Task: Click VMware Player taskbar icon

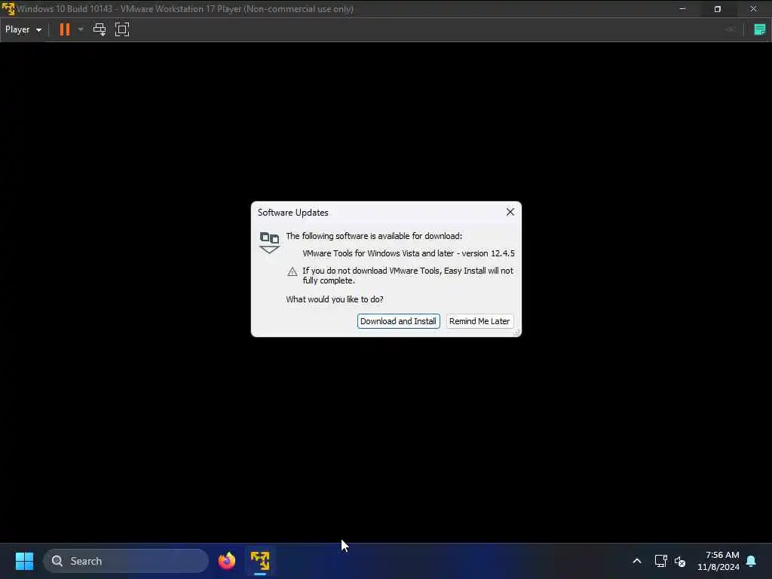Action: (260, 561)
